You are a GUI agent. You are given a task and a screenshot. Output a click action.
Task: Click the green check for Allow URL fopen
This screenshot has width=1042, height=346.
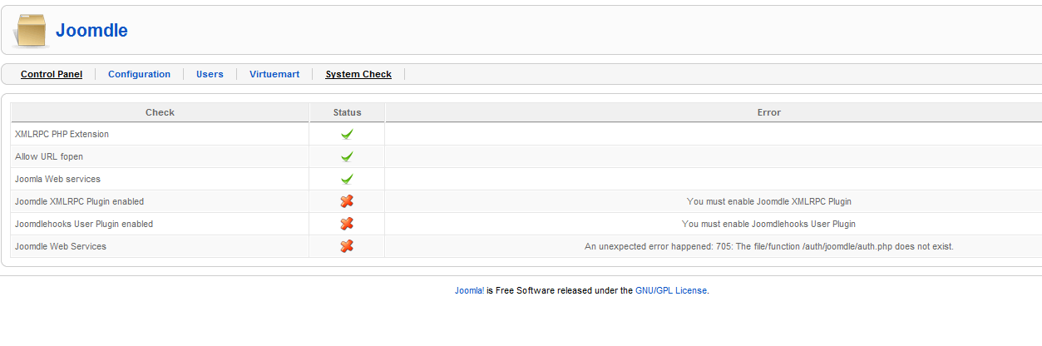point(347,156)
